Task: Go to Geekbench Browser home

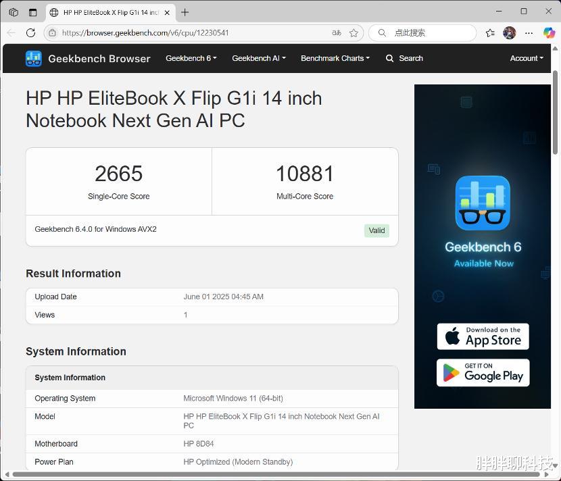Action: 99,59
